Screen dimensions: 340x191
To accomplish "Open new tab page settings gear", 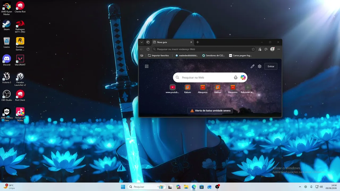I will tap(260, 66).
